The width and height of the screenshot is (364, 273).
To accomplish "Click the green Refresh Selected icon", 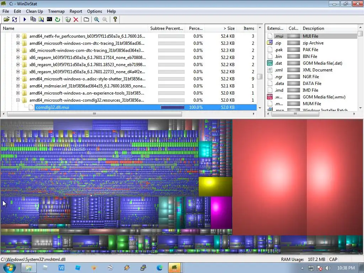I will [x=57, y=19].
